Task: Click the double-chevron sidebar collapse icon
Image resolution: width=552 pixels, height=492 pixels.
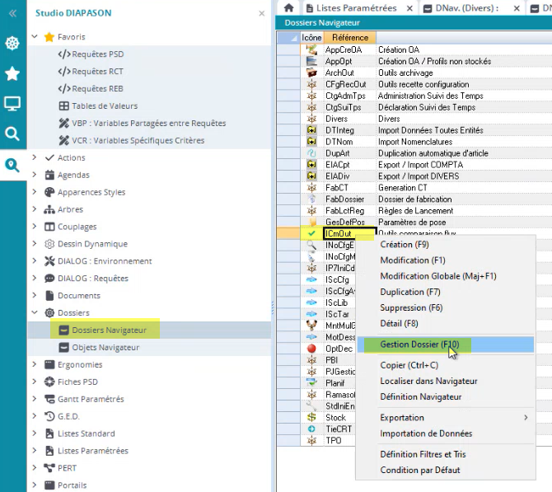Action: pos(12,13)
